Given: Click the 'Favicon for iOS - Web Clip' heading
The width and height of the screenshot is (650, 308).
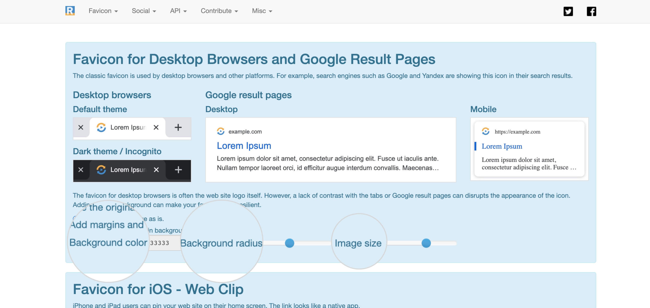Looking at the screenshot, I should coord(158,289).
